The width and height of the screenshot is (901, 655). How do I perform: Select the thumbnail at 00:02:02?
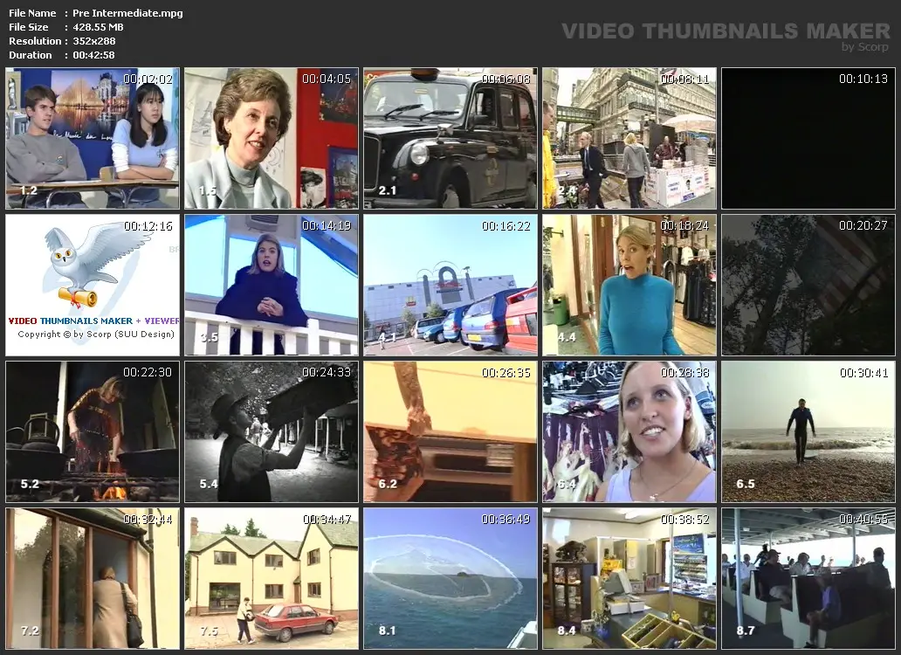pyautogui.click(x=93, y=138)
